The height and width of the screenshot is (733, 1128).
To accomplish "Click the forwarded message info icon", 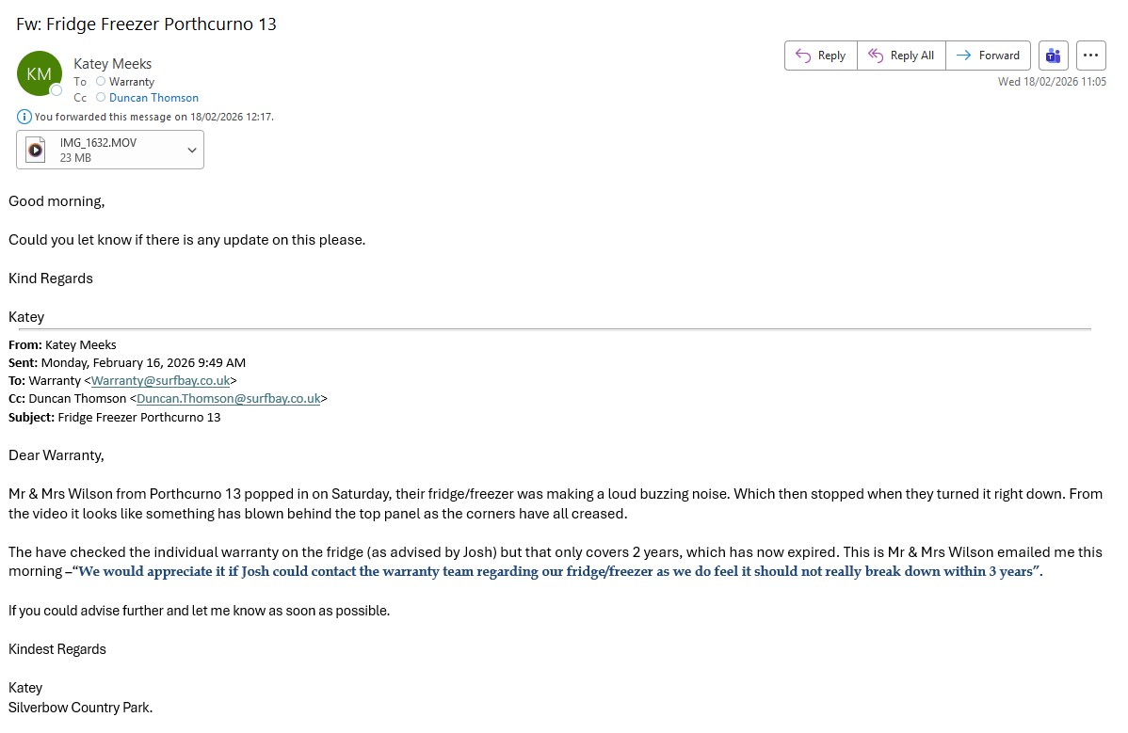I will coord(24,117).
